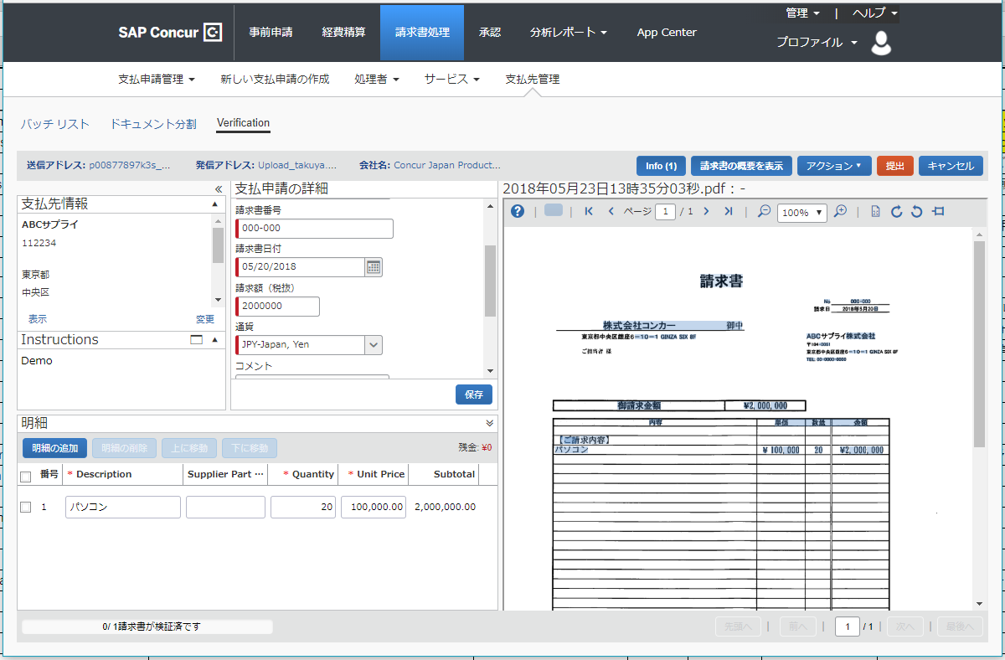Check the checkbox for line item 1
The image size is (1005, 660).
(x=25, y=507)
